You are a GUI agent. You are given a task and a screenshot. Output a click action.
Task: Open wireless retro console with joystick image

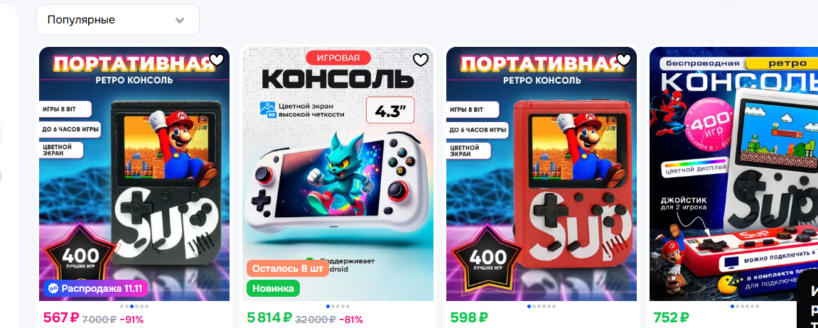pyautogui.click(x=733, y=174)
